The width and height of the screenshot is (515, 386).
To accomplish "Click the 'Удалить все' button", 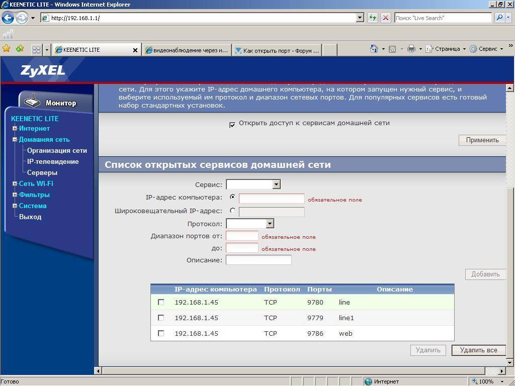I will click(x=479, y=350).
